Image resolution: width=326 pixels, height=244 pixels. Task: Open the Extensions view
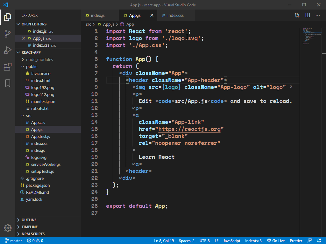click(8, 67)
